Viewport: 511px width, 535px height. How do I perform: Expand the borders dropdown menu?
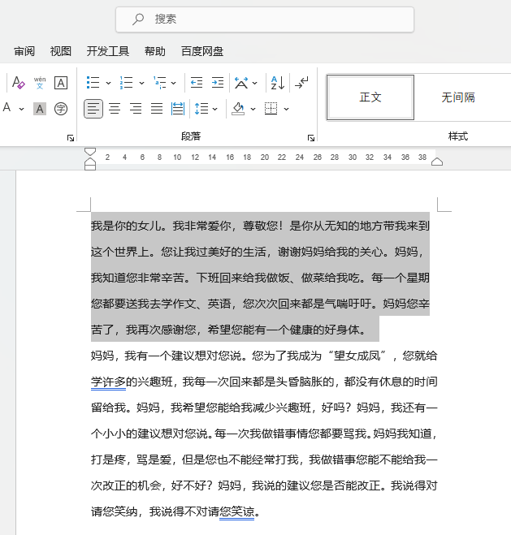(287, 109)
